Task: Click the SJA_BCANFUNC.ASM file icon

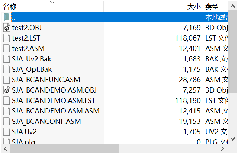Action: [x=7, y=80]
